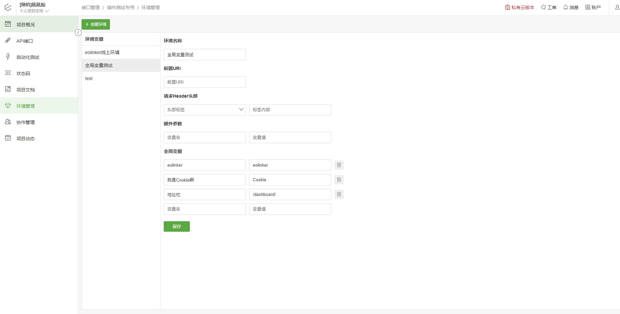Click the 我是Cookie啊 name field
Screen dimensions: 620x314
205,180
